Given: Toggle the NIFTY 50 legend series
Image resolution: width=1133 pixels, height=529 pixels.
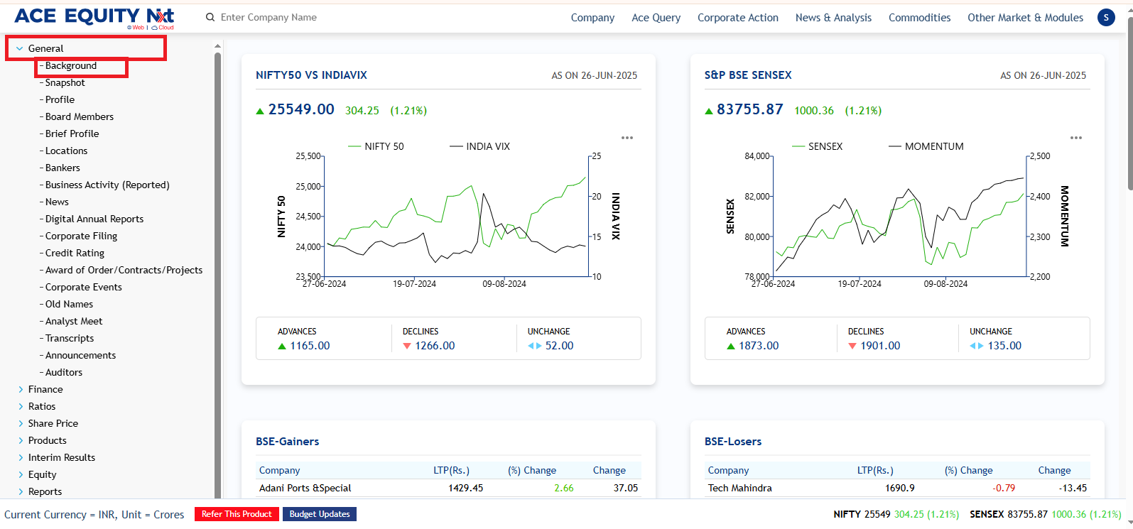Looking at the screenshot, I should point(376,147).
